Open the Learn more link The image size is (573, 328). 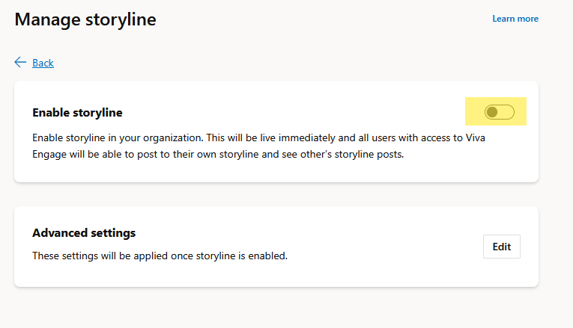tap(515, 19)
